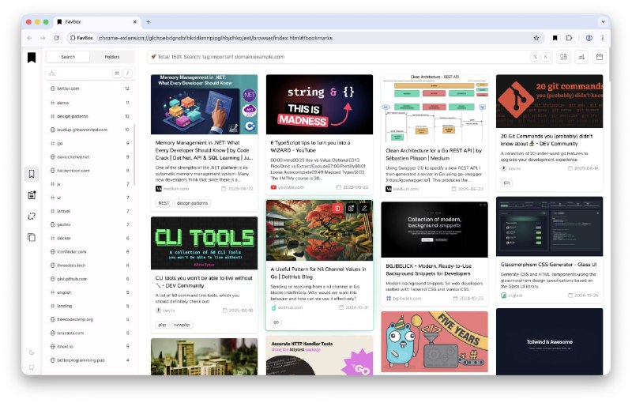Go forward in browser history

click(43, 38)
